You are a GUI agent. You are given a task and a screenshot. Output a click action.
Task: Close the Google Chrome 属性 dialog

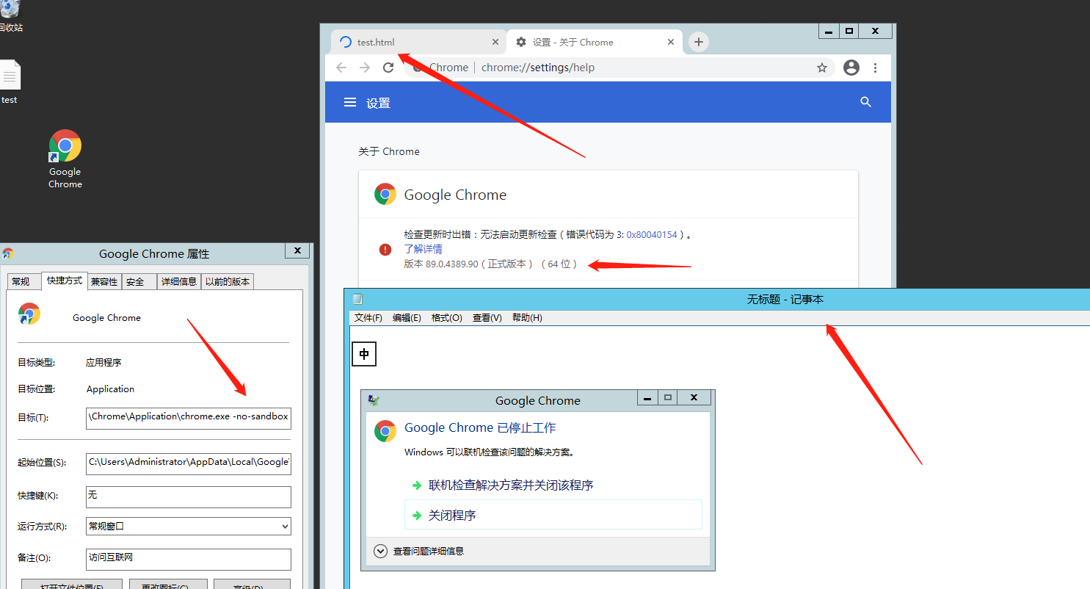point(297,250)
